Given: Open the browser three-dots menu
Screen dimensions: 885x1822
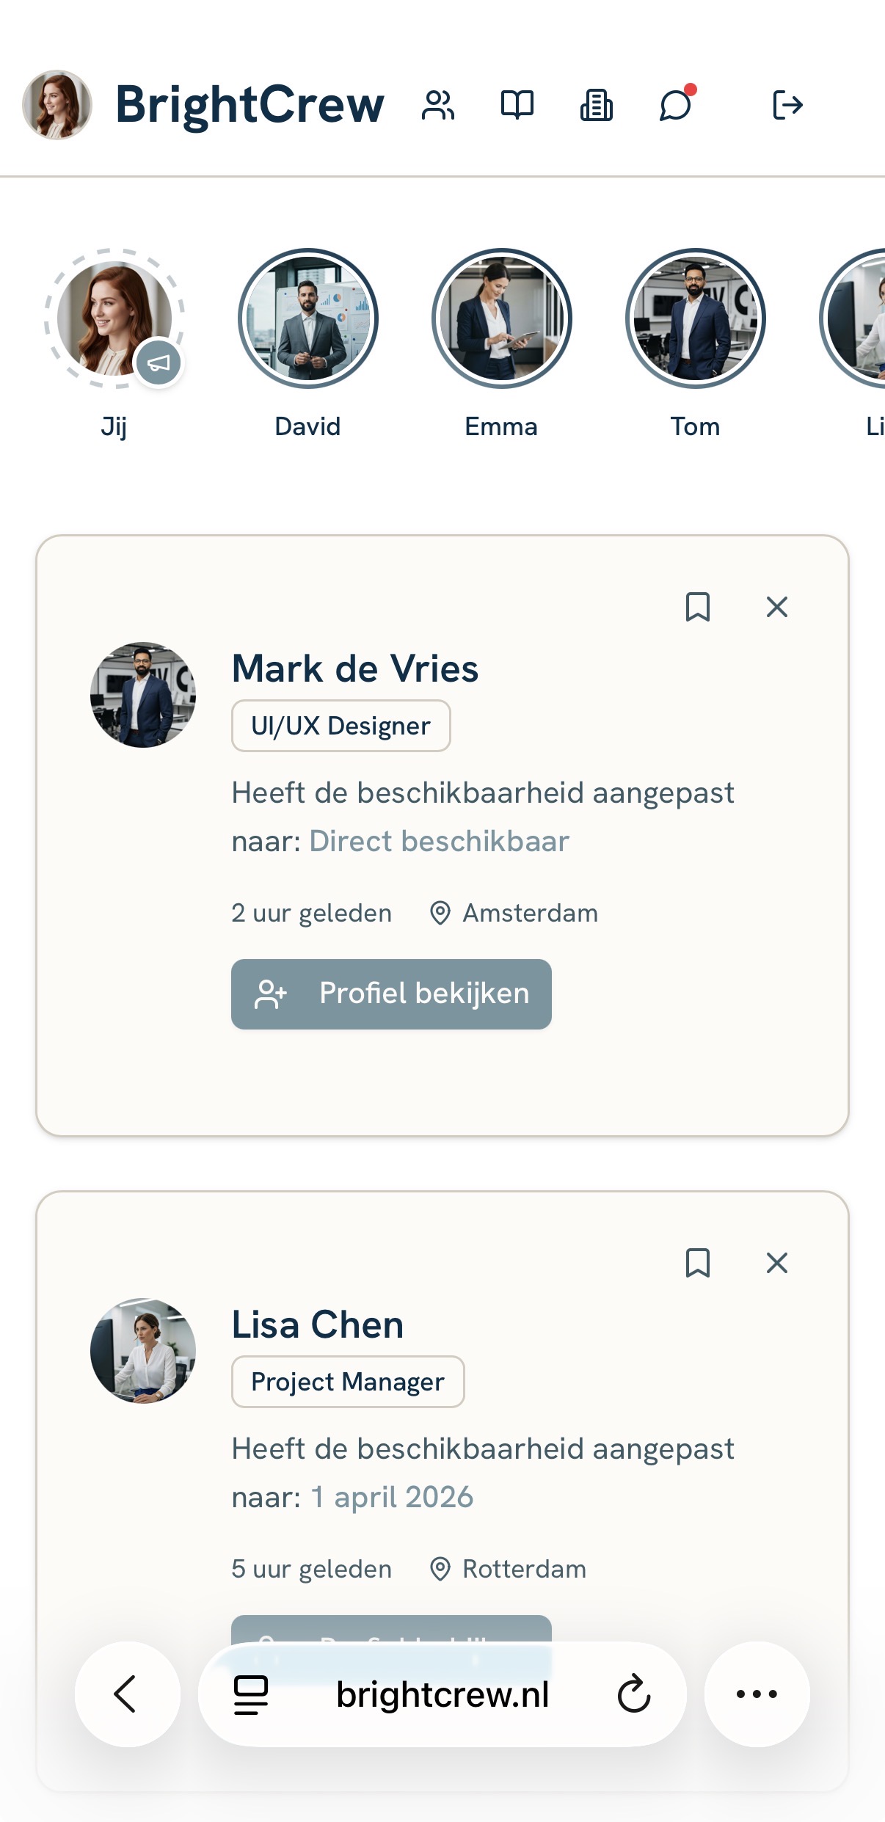Looking at the screenshot, I should pyautogui.click(x=757, y=1694).
